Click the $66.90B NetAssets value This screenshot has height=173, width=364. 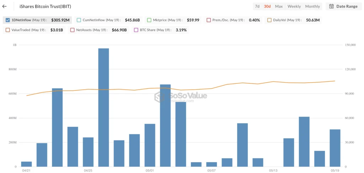(119, 30)
